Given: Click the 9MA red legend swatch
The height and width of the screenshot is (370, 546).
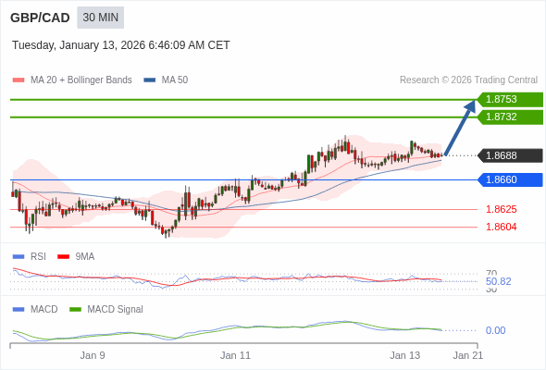Looking at the screenshot, I should click(63, 257).
